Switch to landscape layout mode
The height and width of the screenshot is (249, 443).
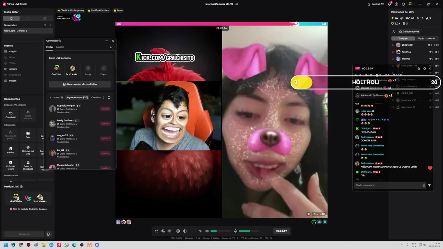[x=28, y=18]
